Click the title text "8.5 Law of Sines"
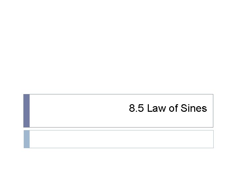Screen dimensions: 237x177 point(168,108)
